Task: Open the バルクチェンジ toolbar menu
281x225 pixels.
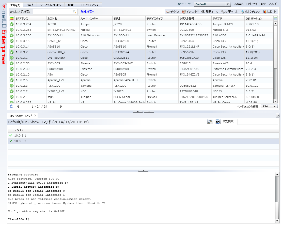Action: [x=250, y=12]
